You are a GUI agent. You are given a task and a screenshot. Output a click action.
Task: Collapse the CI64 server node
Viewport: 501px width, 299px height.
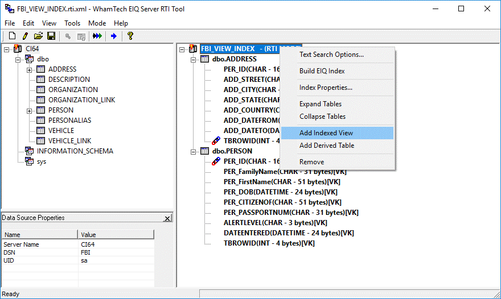[6, 49]
